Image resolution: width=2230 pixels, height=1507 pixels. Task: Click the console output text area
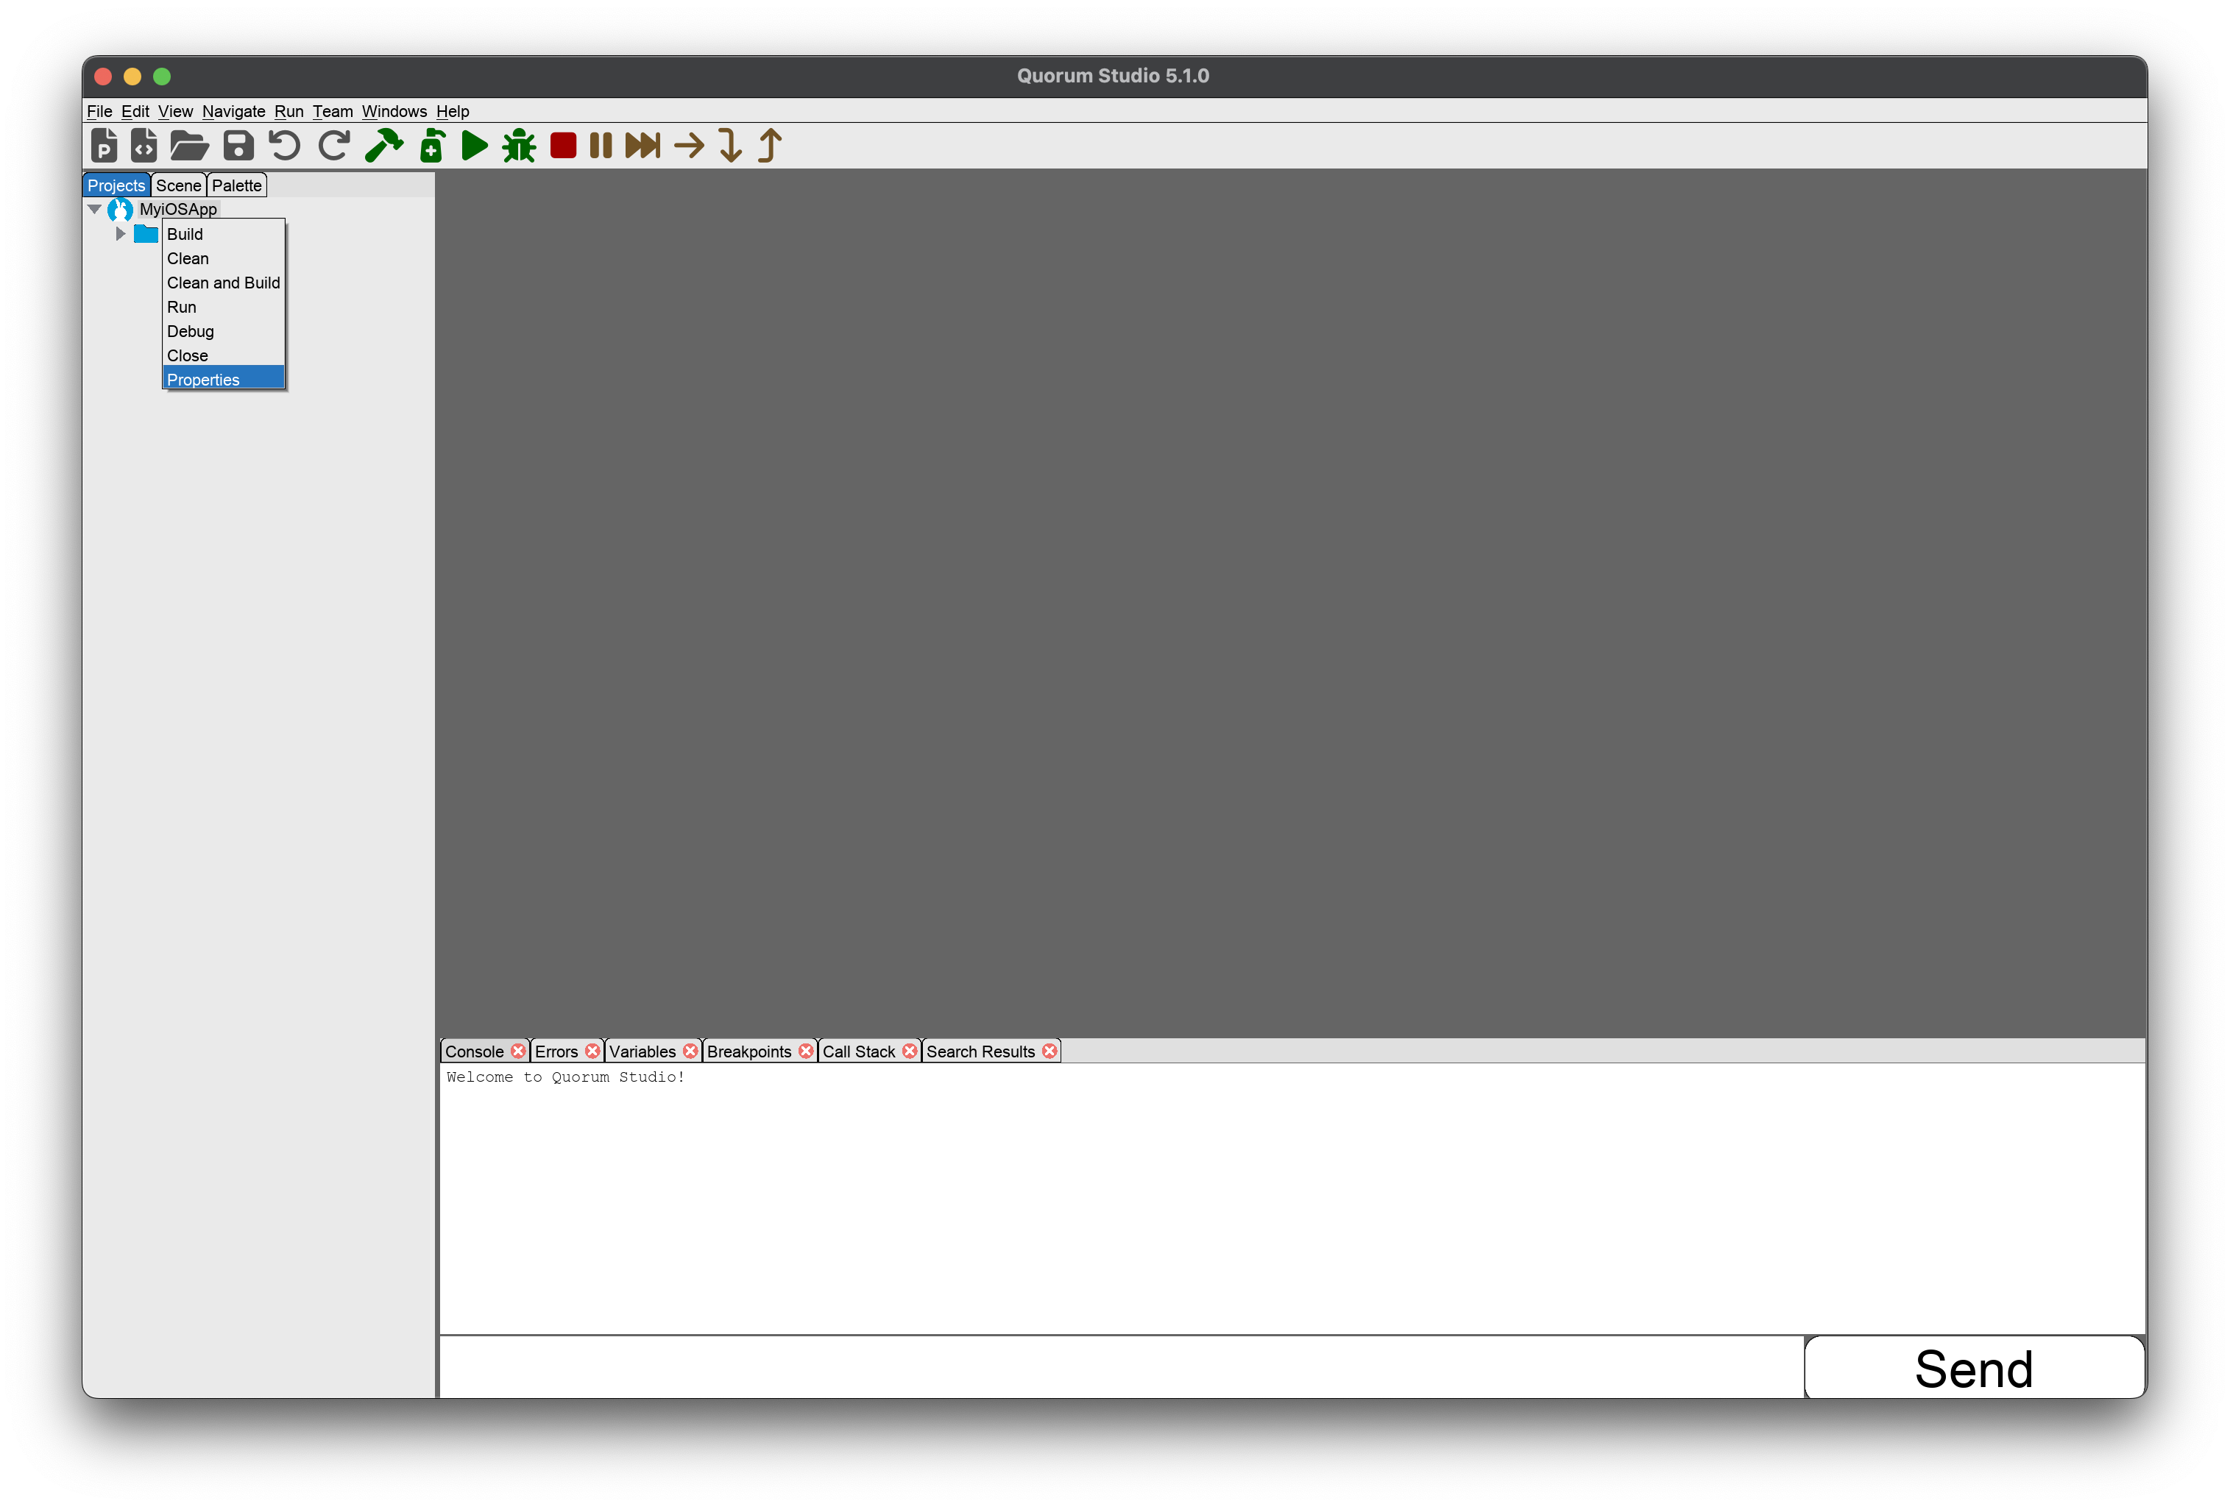(1292, 1199)
